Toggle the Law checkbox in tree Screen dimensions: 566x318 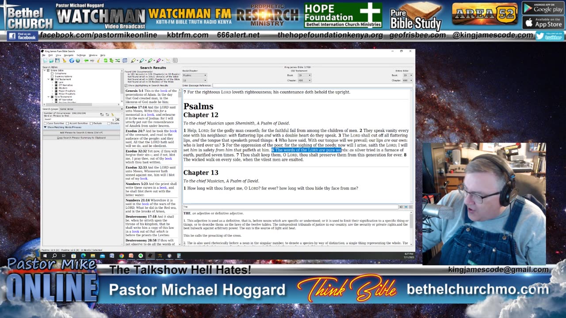tap(56, 82)
